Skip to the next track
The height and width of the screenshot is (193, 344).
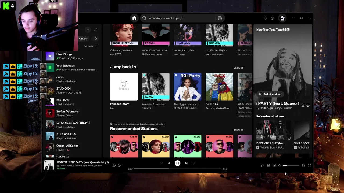point(186,163)
